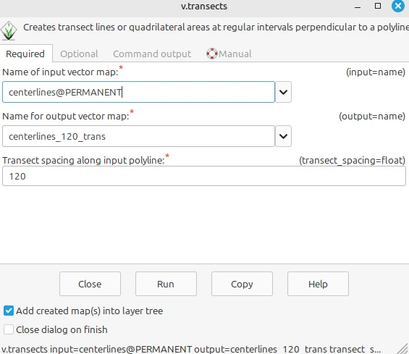The width and height of the screenshot is (409, 354).
Task: Expand the output vector map dropdown
Action: [283, 136]
